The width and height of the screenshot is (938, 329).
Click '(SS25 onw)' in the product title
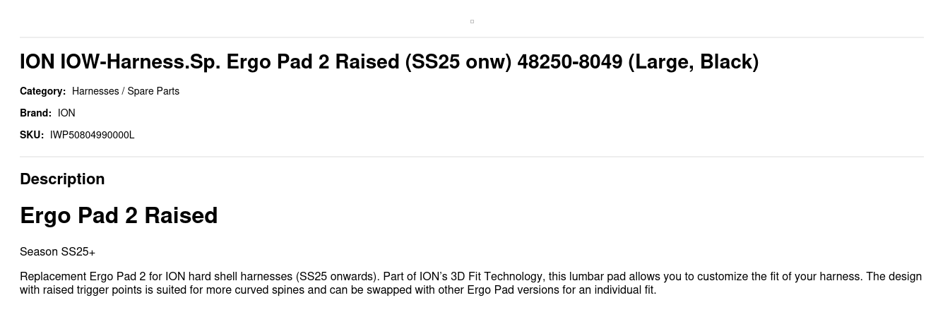tap(458, 62)
